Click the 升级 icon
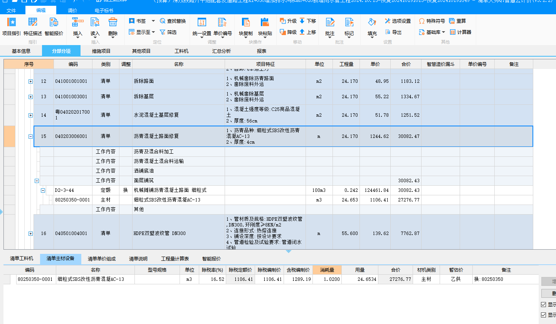The width and height of the screenshot is (556, 324). point(283,21)
